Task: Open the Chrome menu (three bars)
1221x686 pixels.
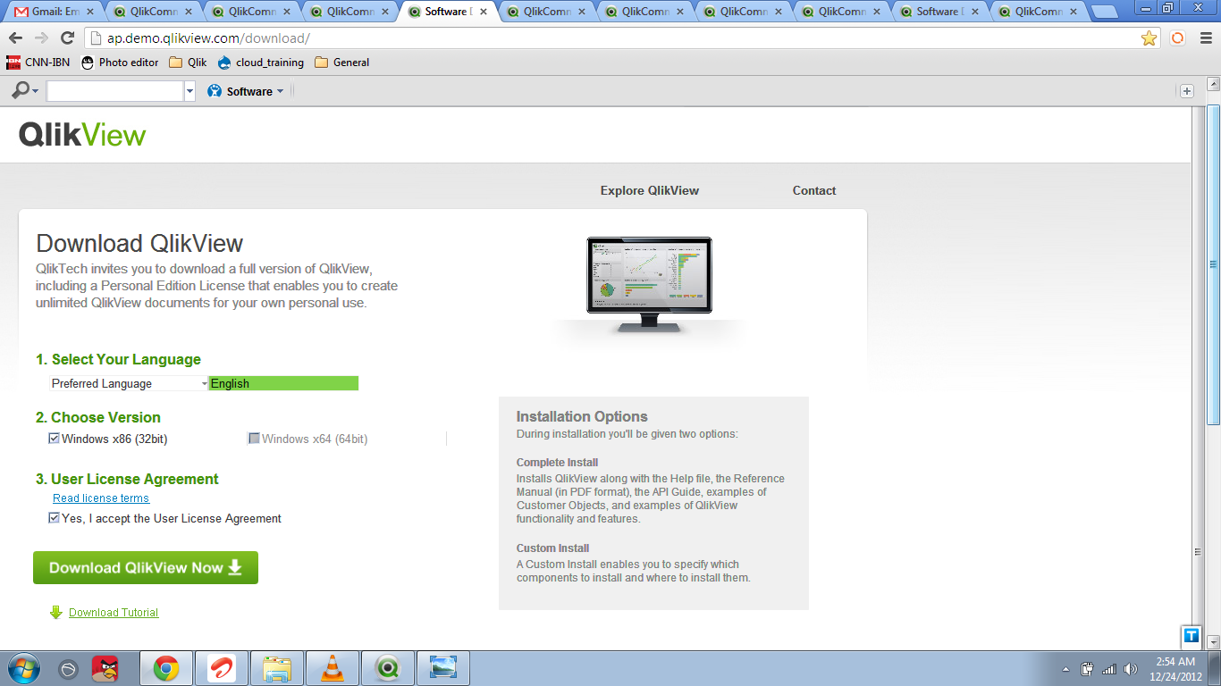Action: (1205, 38)
